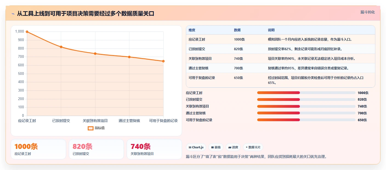Click the 650条 value beside progress bar
The image size is (386, 170).
tap(362, 120)
